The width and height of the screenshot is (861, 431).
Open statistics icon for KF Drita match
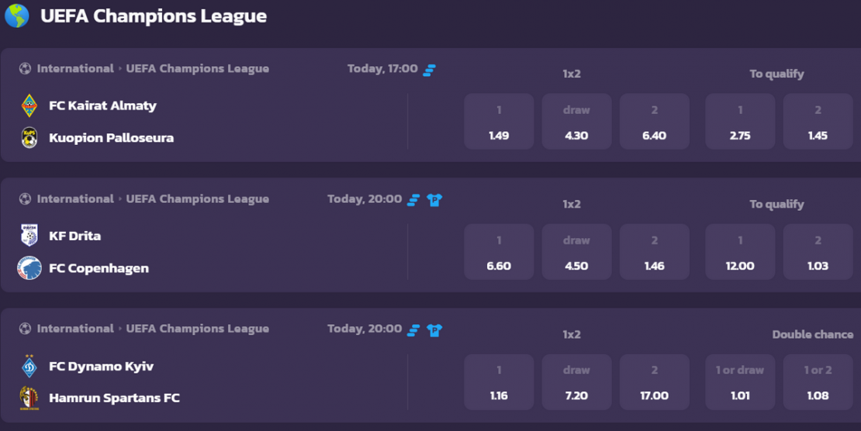tap(413, 200)
